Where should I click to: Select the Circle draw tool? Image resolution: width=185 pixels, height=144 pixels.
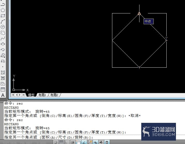tap(3, 27)
